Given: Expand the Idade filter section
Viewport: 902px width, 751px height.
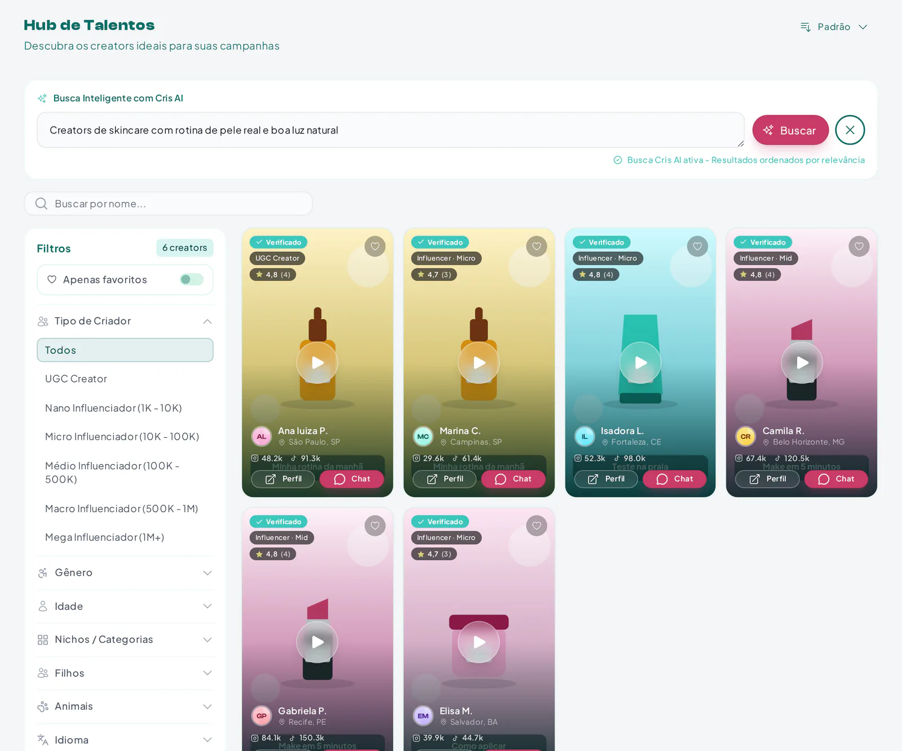Looking at the screenshot, I should coord(125,606).
